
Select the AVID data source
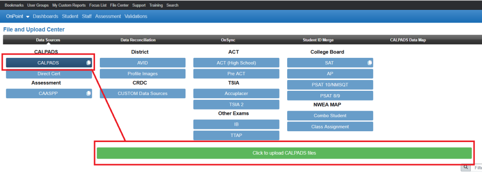(x=143, y=63)
